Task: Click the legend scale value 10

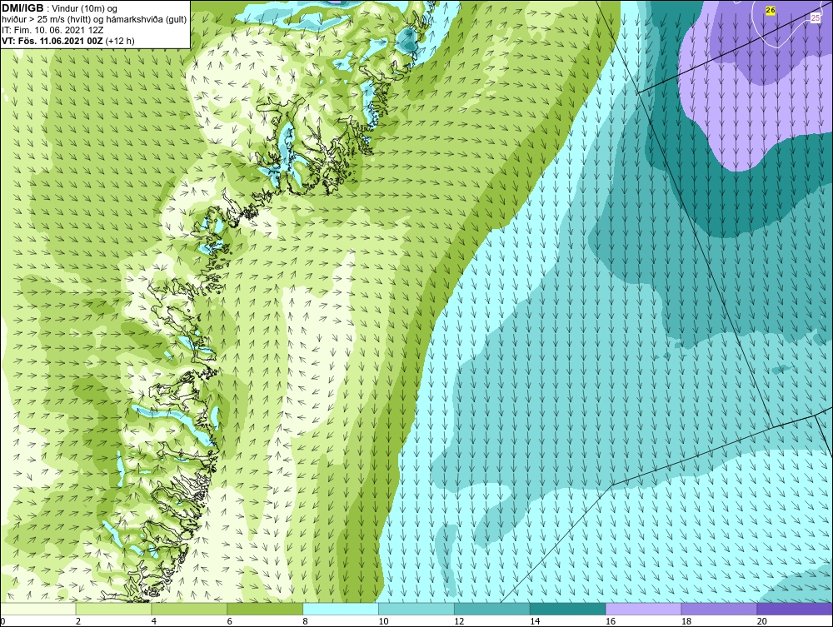Action: [x=383, y=622]
